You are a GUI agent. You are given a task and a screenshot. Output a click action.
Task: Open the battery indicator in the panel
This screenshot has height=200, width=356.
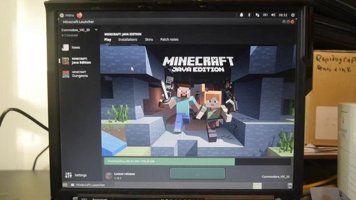click(265, 15)
